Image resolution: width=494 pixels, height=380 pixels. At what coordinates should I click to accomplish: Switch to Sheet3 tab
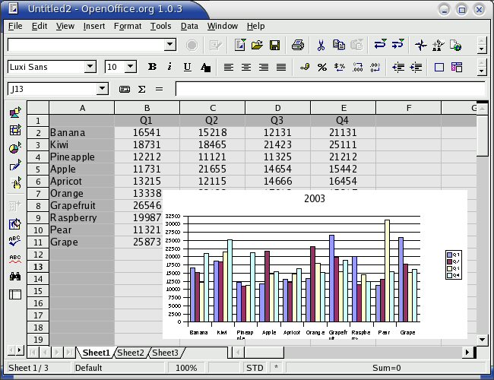point(165,353)
